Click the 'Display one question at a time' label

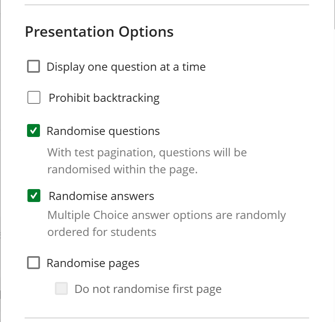[126, 67]
